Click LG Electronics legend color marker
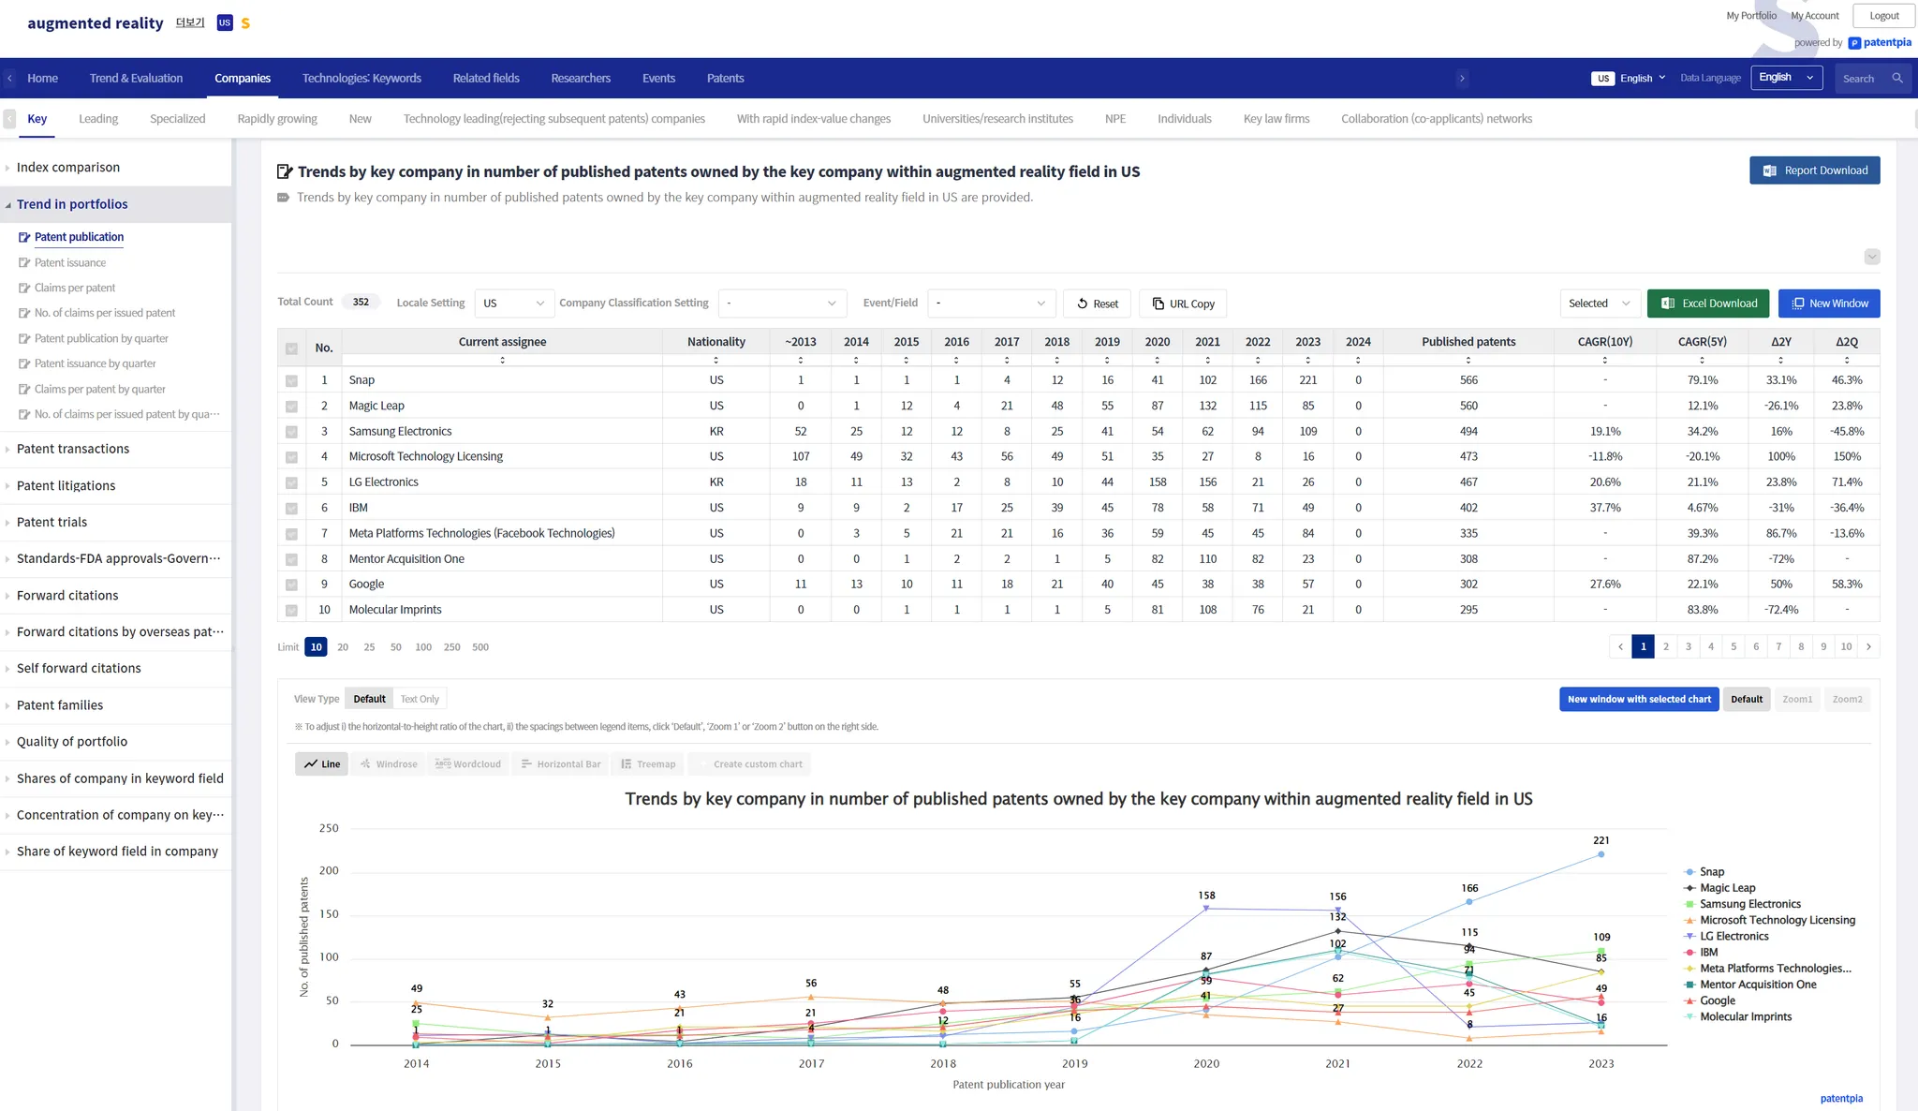Image resolution: width=1918 pixels, height=1111 pixels. (x=1689, y=937)
